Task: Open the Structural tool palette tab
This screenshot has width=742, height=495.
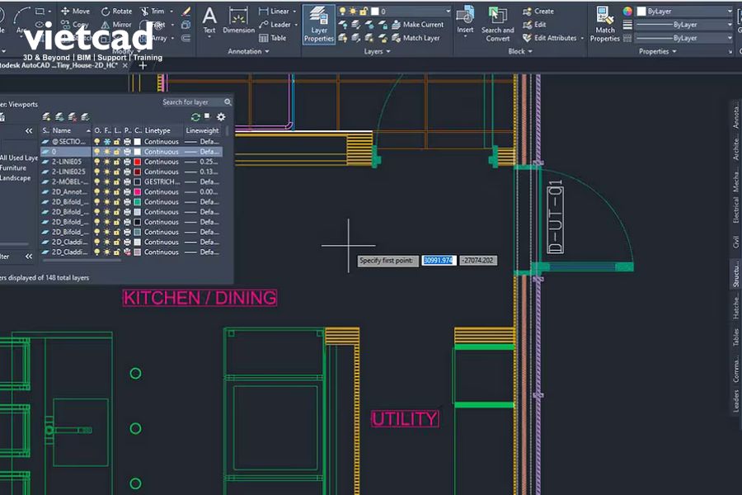Action: (x=735, y=274)
